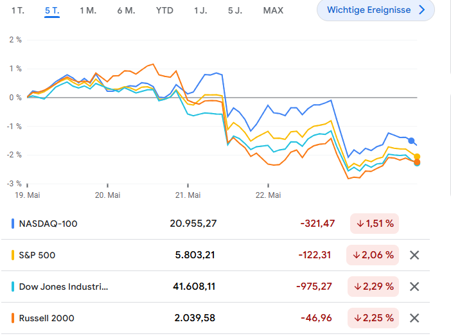Remove Russell 2000 with its X icon
Image resolution: width=451 pixels, height=336 pixels.
[414, 317]
